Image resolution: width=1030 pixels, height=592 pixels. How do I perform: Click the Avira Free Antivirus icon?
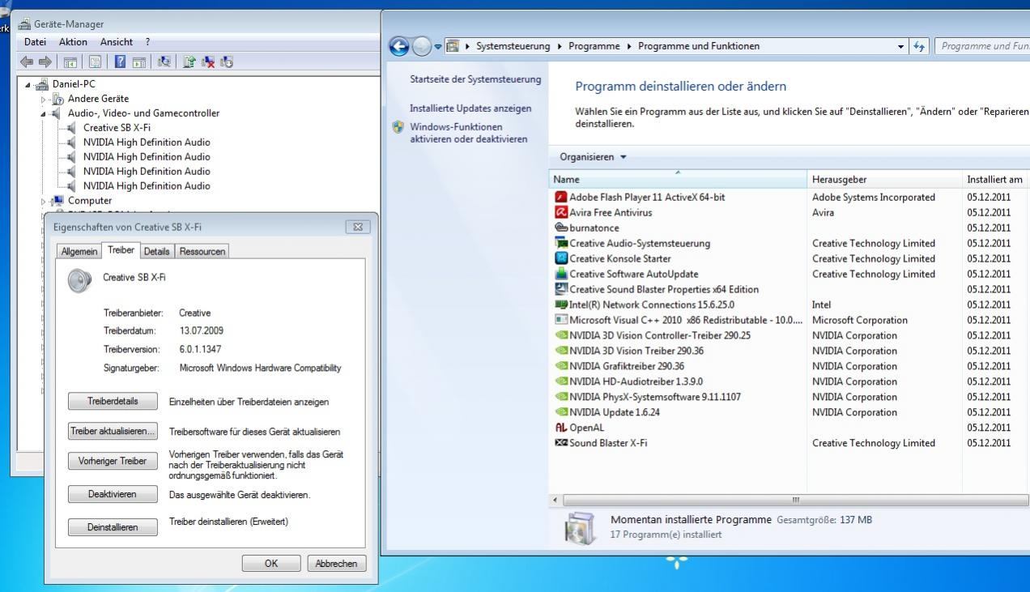[560, 212]
